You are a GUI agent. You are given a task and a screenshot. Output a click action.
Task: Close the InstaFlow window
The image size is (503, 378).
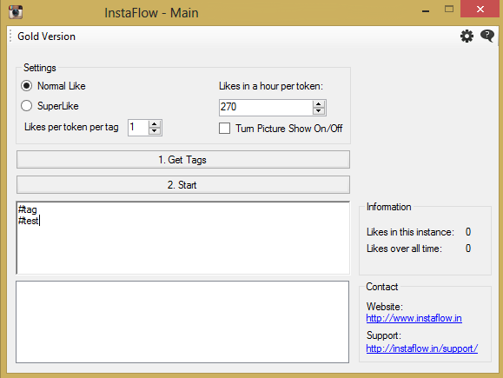(x=480, y=9)
